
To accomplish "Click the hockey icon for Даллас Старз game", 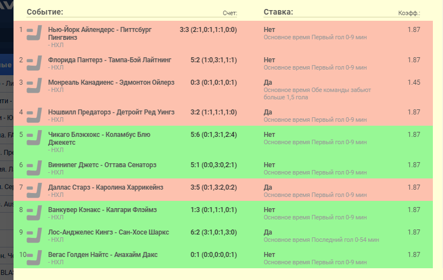I will [x=35, y=191].
